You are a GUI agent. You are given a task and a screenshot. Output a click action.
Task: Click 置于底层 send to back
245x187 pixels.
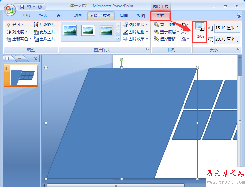point(165,32)
